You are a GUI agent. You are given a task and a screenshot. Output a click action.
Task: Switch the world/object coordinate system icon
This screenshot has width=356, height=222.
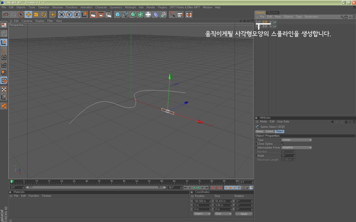(84, 15)
